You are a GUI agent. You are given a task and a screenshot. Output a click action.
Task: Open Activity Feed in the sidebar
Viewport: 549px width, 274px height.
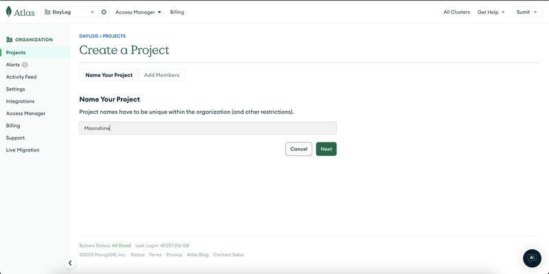21,77
